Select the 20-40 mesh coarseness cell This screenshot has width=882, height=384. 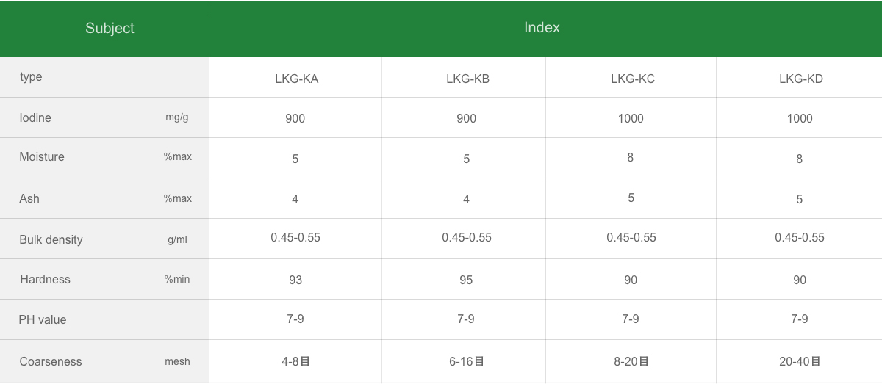click(800, 361)
